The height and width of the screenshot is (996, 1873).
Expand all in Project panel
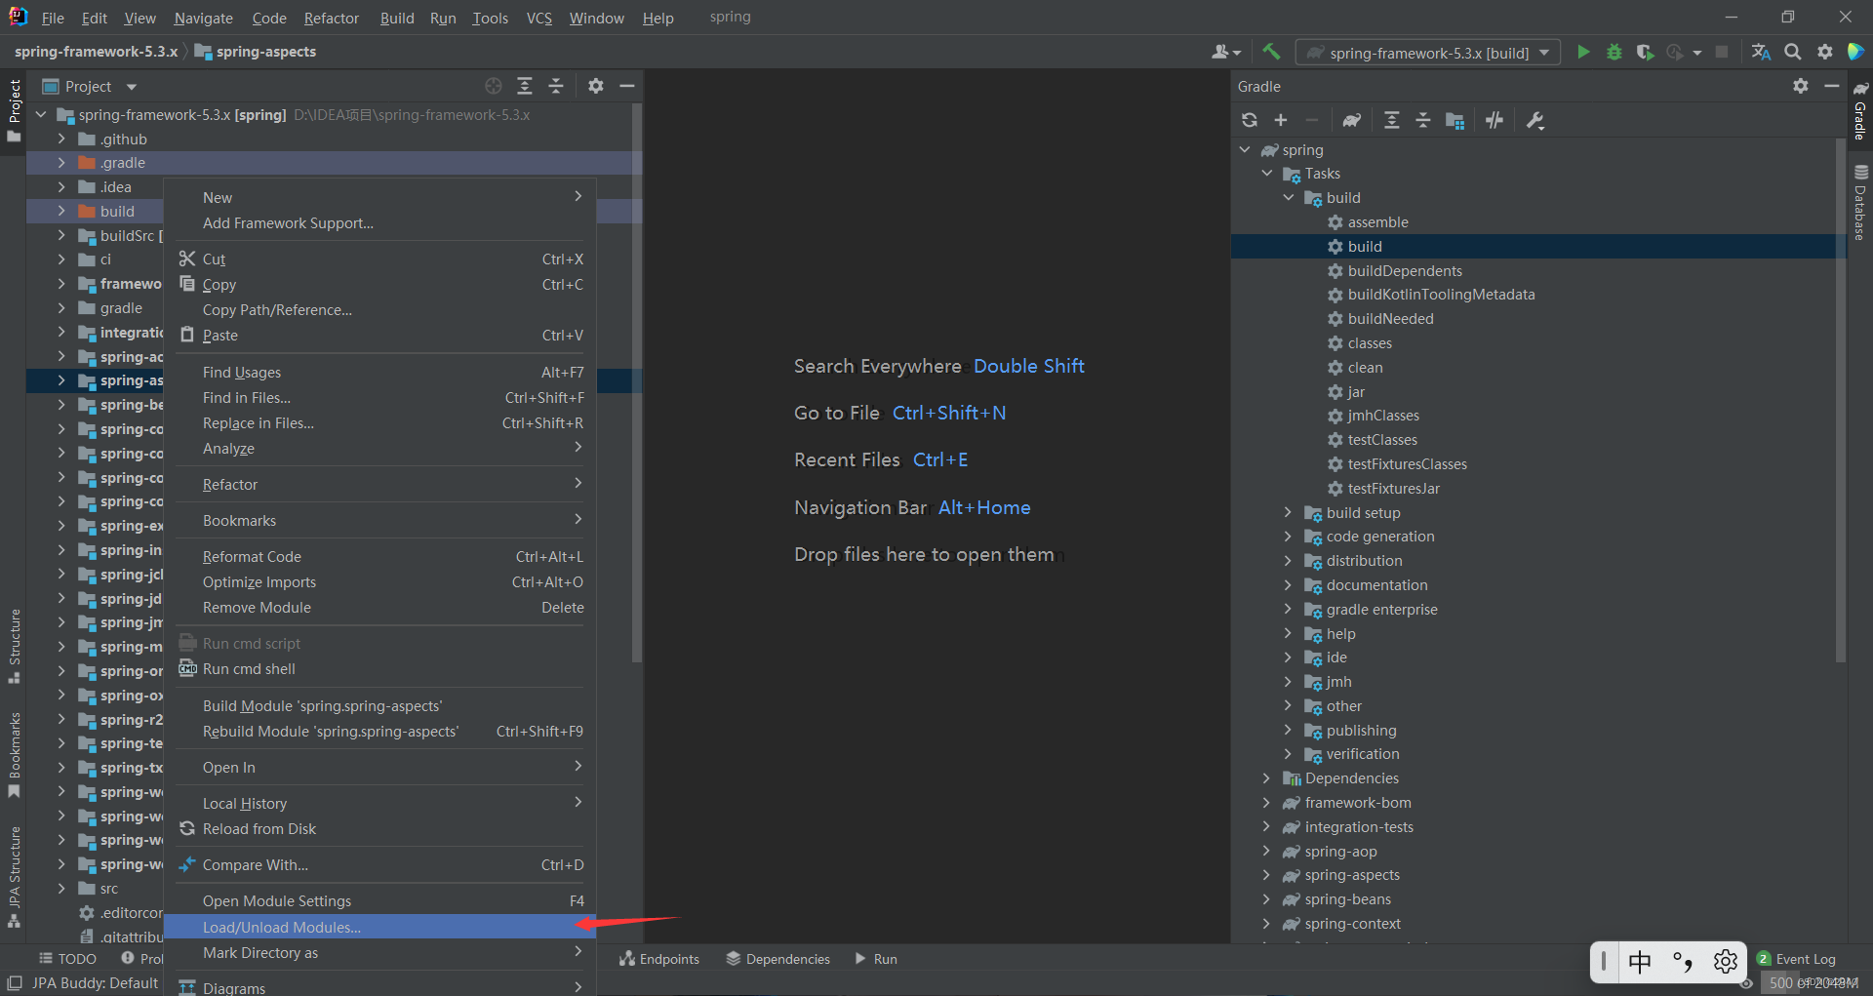point(525,86)
